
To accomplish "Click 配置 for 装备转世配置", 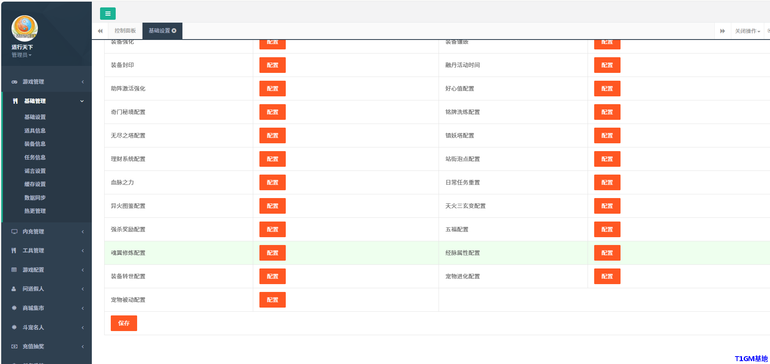I will coord(273,276).
